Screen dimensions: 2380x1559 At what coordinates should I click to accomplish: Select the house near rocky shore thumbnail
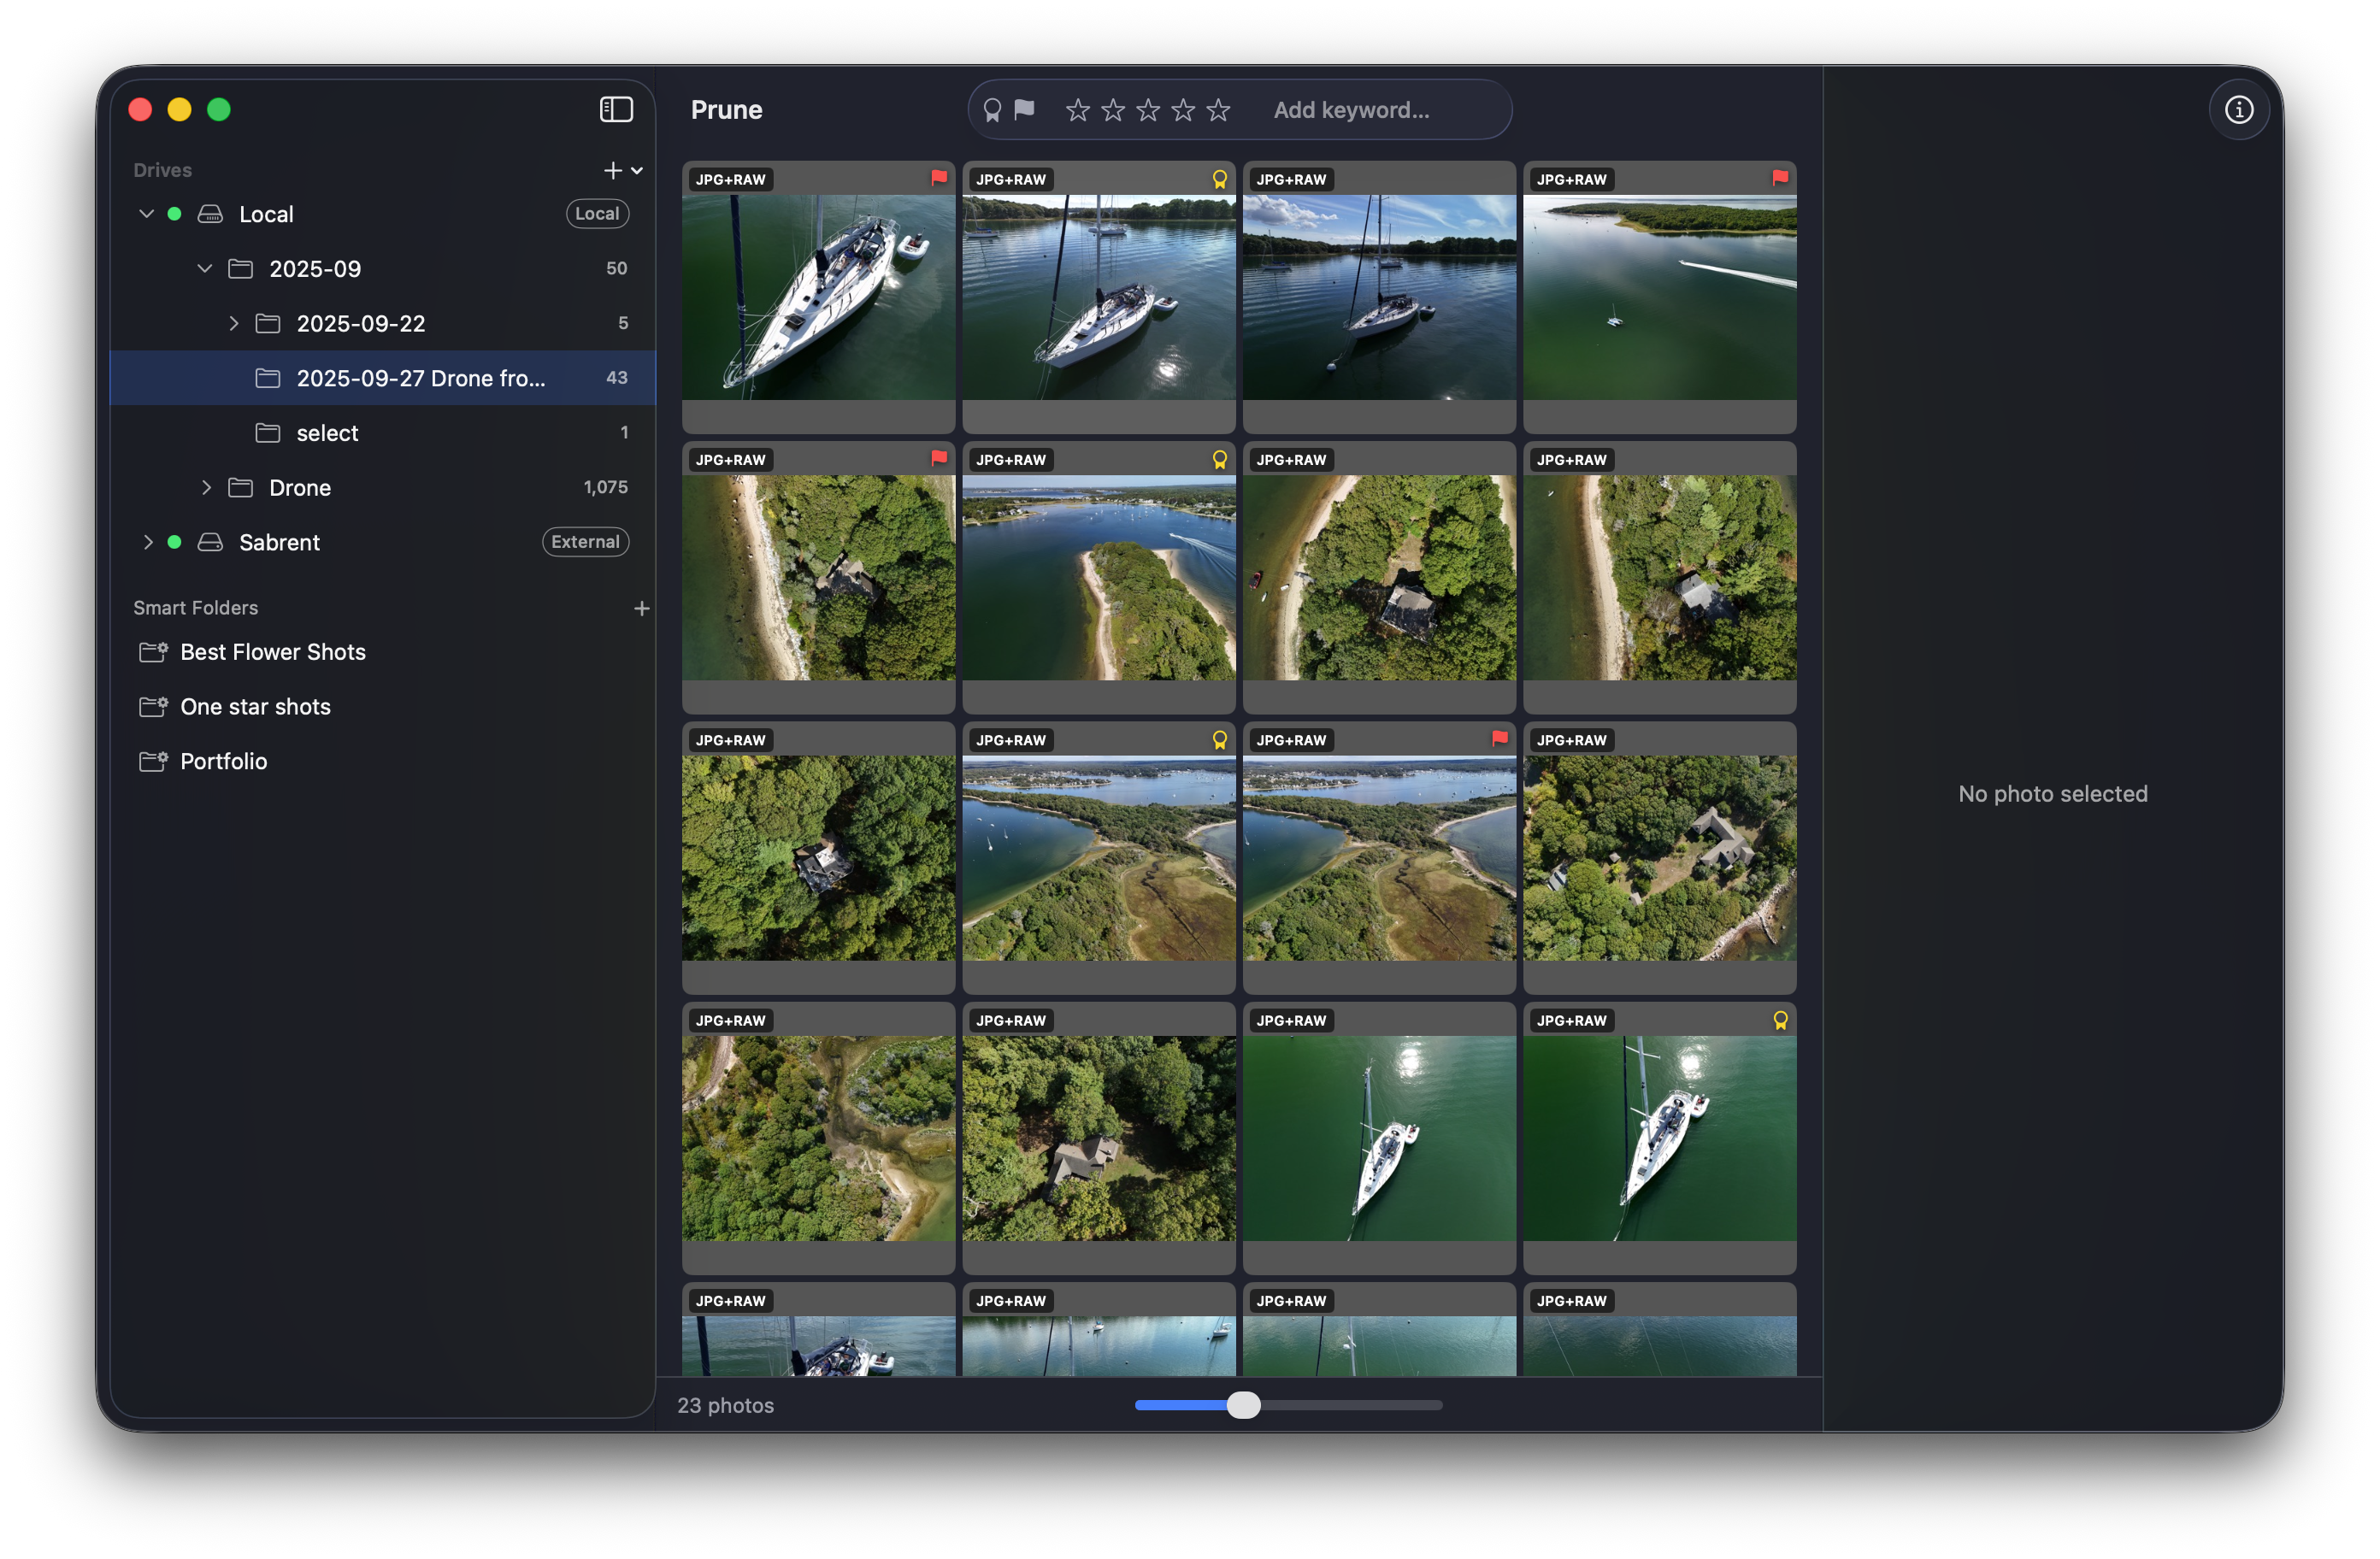click(1659, 858)
